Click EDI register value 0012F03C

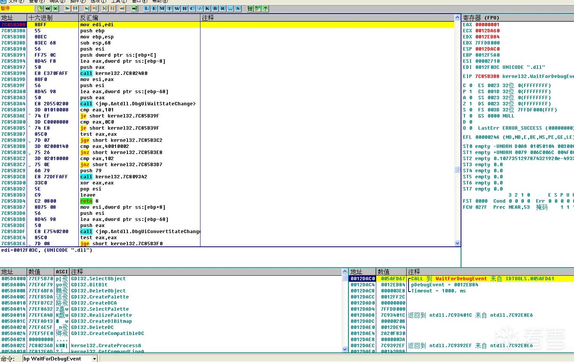tap(487, 67)
